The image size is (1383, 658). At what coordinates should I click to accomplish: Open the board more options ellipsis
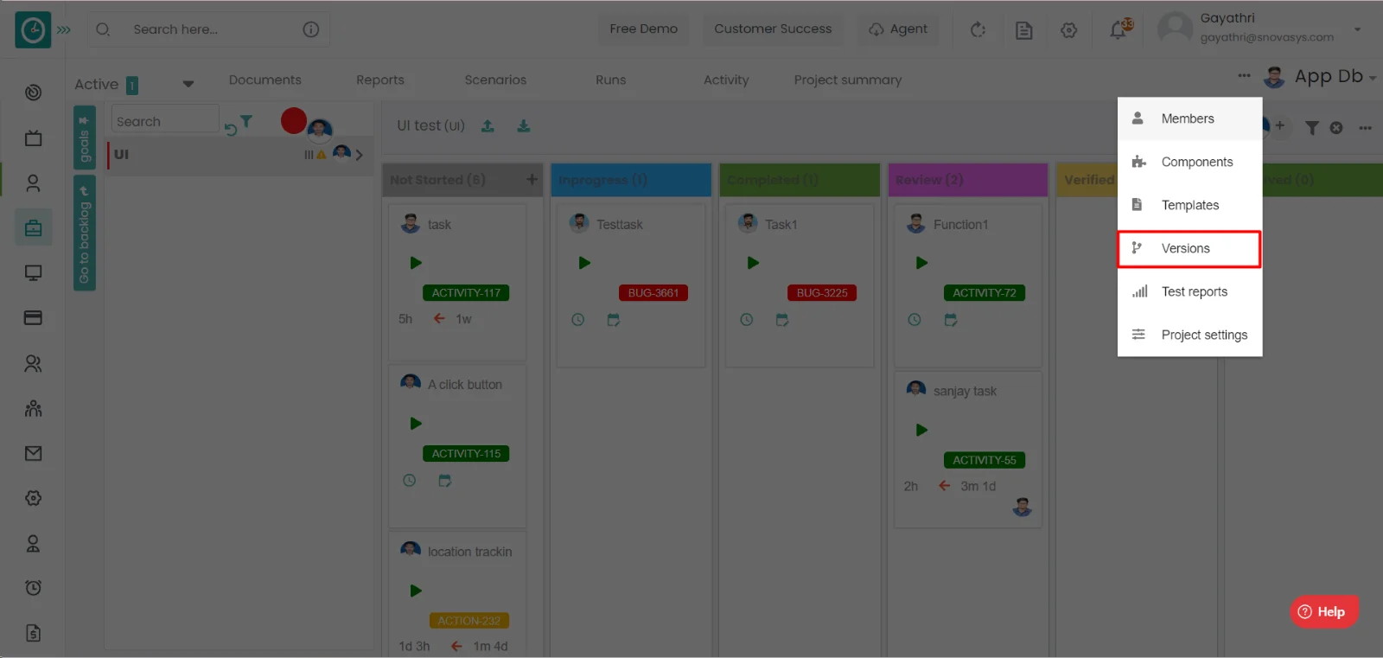pos(1365,128)
